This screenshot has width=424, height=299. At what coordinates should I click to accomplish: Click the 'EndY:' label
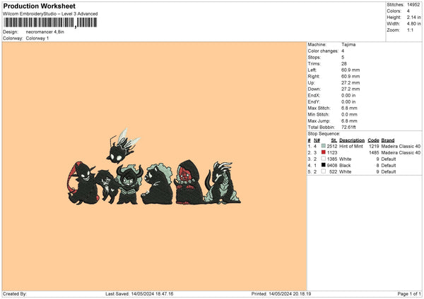[x=314, y=102]
